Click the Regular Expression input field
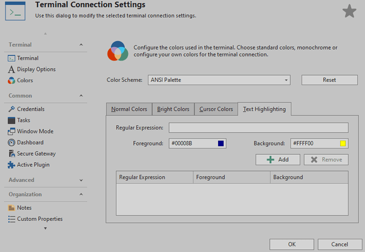The height and width of the screenshot is (252, 365). click(x=258, y=127)
